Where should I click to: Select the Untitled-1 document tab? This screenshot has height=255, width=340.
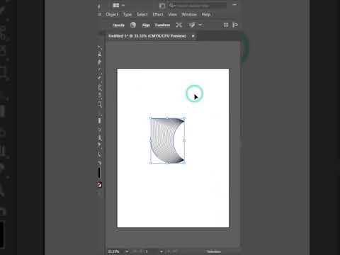pyautogui.click(x=147, y=36)
